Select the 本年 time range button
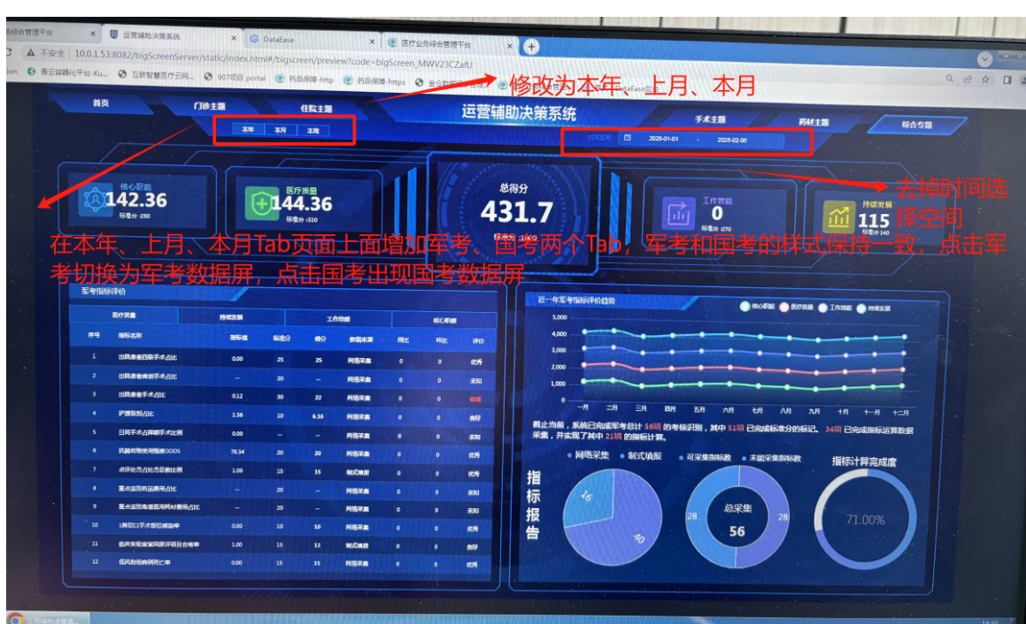Viewport: 1026px width, 624px height. [x=248, y=130]
